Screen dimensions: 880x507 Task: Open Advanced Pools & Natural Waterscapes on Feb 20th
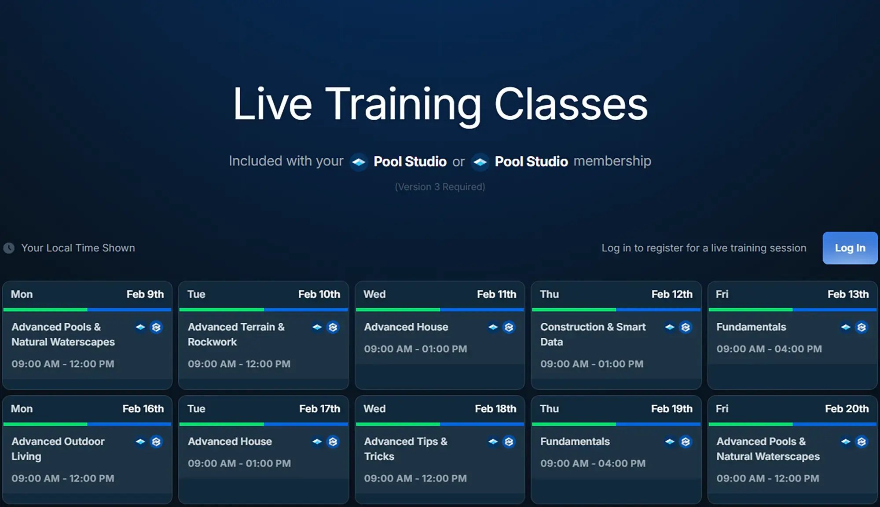click(x=768, y=449)
